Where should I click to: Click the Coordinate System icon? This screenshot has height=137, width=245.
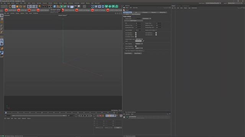click(39, 6)
